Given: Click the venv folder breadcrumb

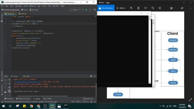Looking at the screenshot, I should pyautogui.click(x=24, y=10).
